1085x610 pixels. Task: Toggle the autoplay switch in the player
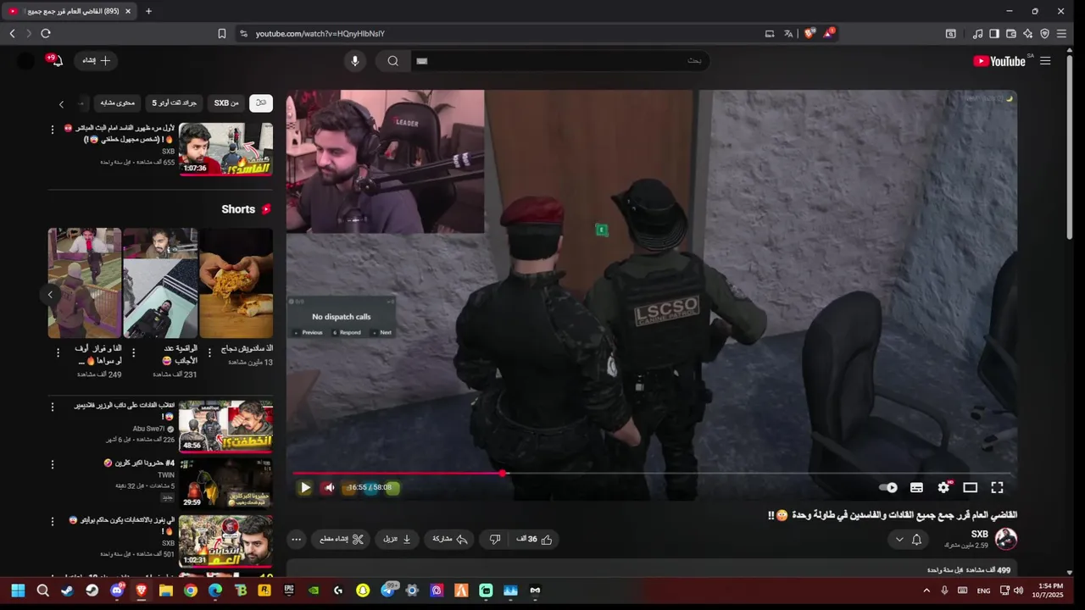tap(887, 487)
